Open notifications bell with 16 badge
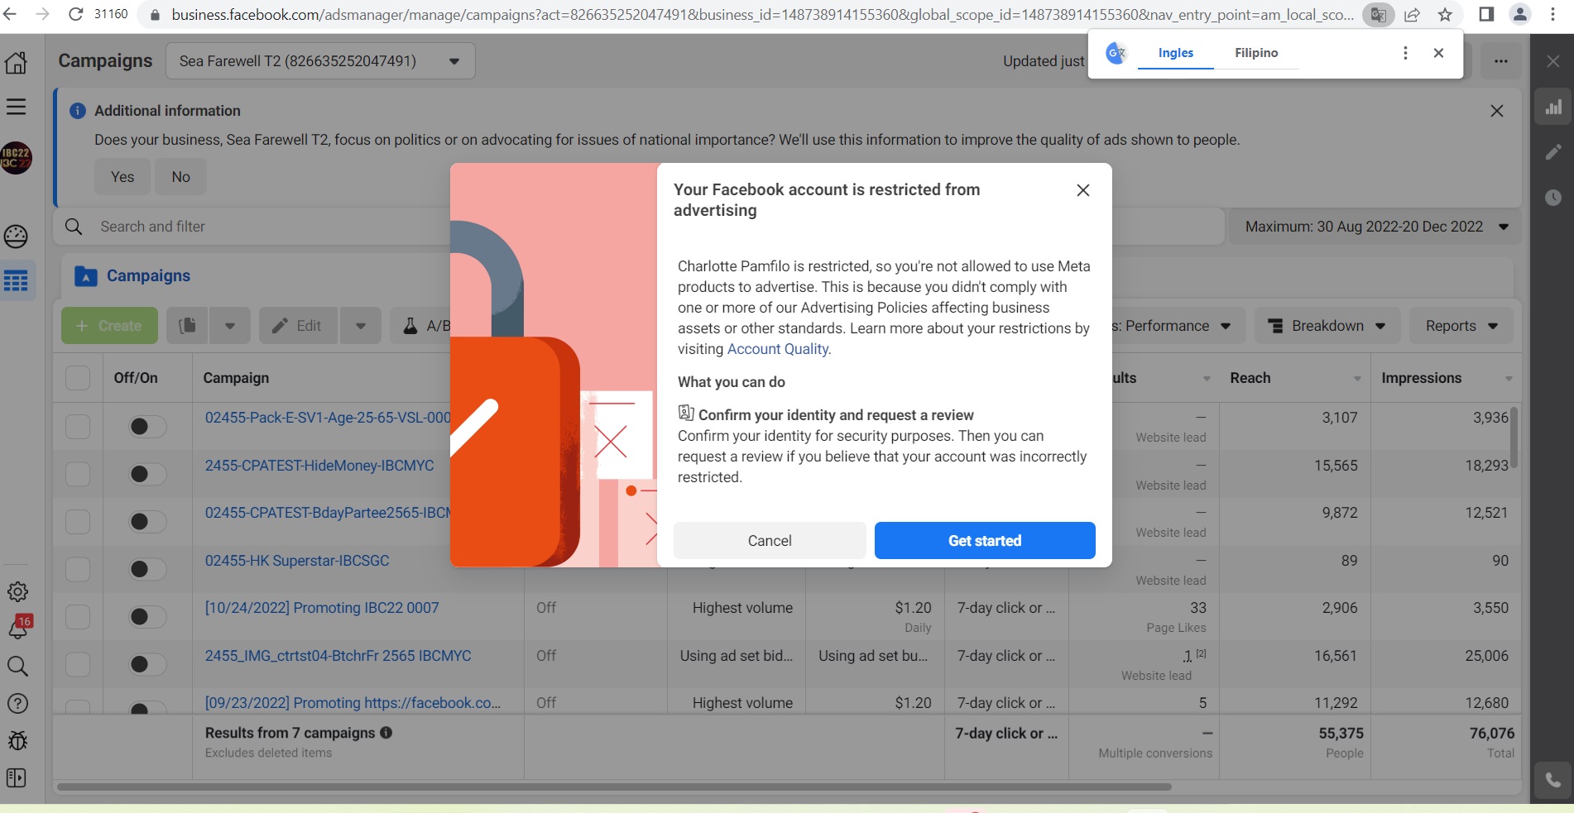Screen dimensions: 1574x813 click(17, 628)
